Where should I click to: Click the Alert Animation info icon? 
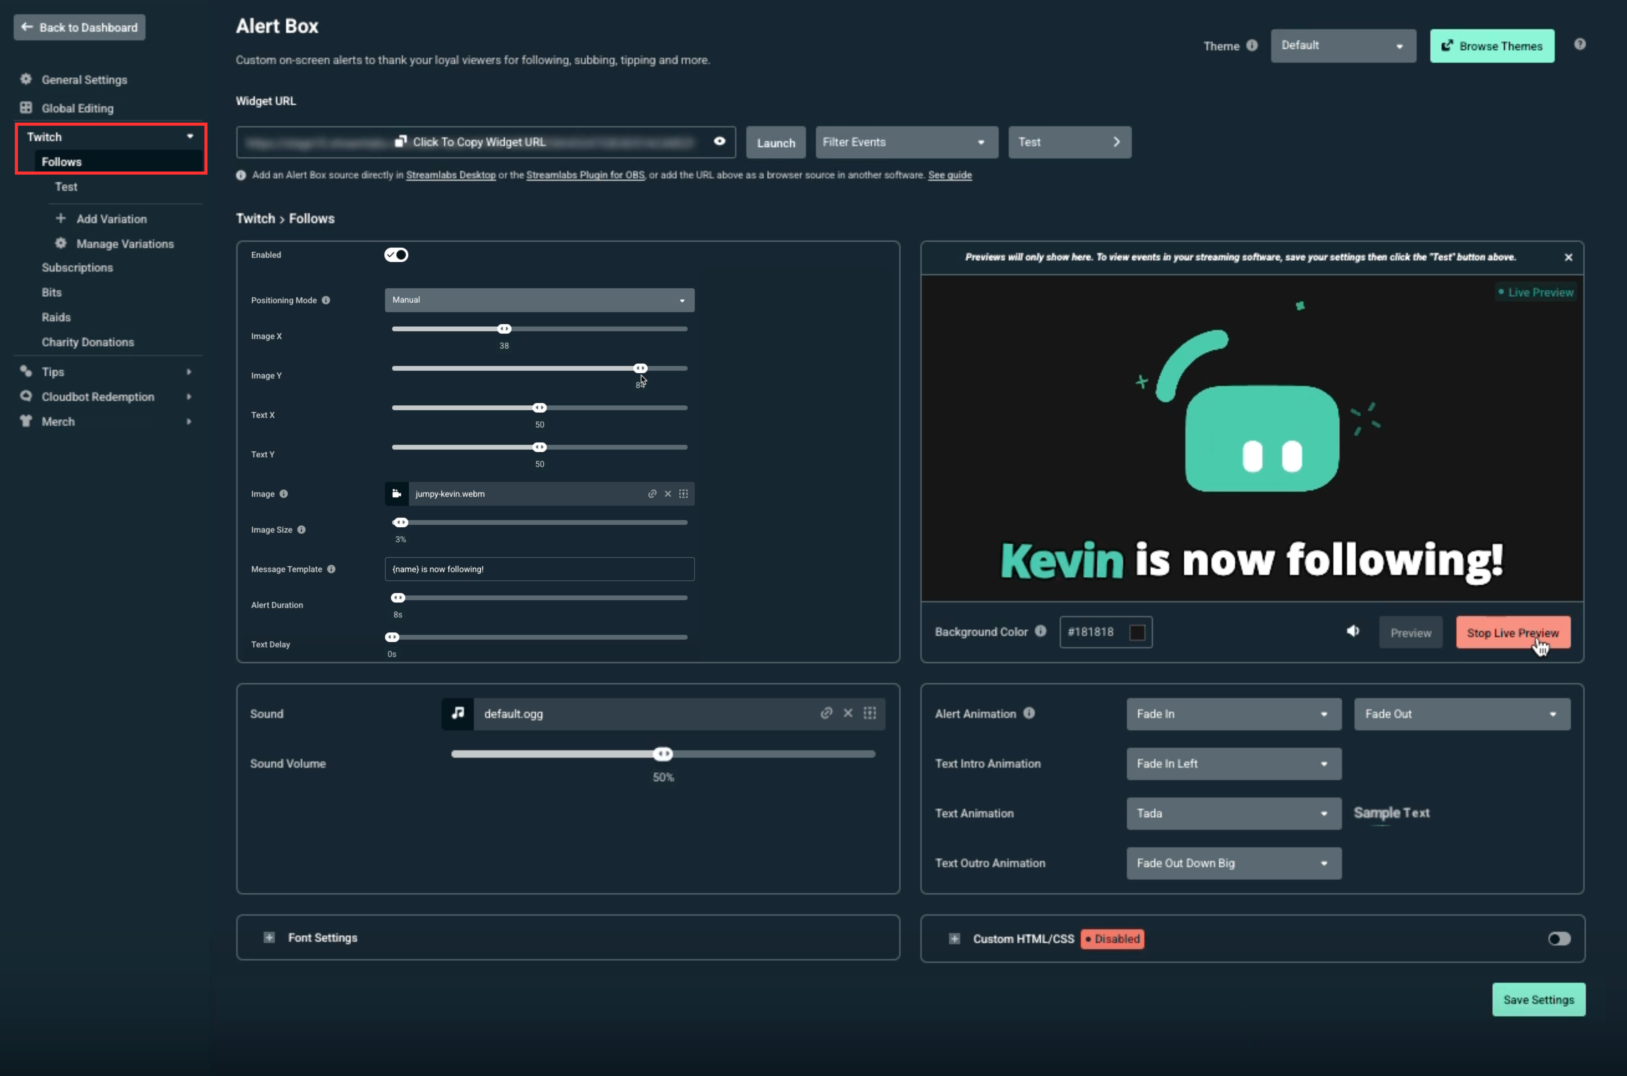(1028, 713)
